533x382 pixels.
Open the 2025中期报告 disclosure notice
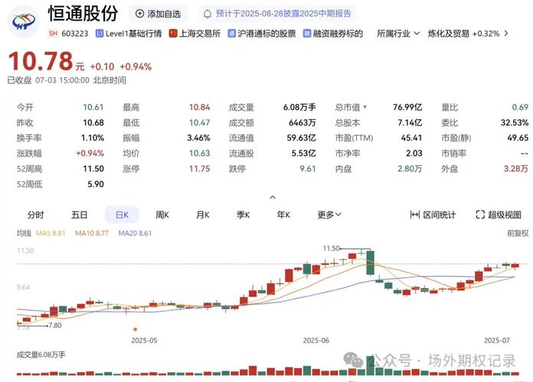pos(277,14)
